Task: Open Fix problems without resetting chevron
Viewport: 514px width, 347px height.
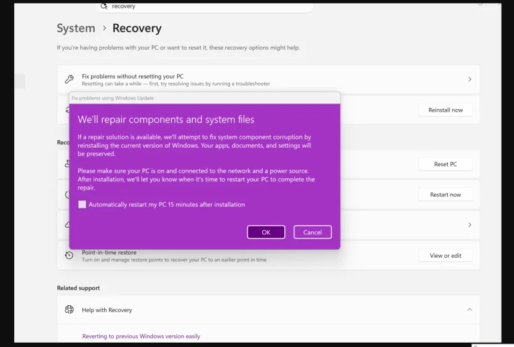Action: click(x=470, y=79)
